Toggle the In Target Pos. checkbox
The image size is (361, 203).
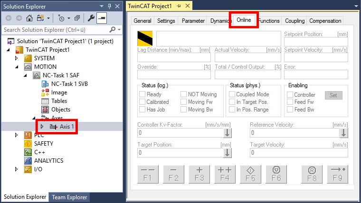pos(232,102)
